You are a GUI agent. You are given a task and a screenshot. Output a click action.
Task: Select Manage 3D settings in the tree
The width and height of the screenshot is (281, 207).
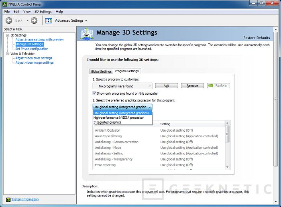(29, 44)
